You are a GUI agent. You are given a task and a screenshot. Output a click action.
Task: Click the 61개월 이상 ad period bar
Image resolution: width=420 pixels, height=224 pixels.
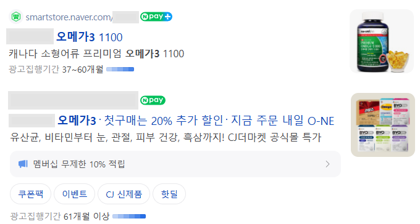tap(129, 216)
